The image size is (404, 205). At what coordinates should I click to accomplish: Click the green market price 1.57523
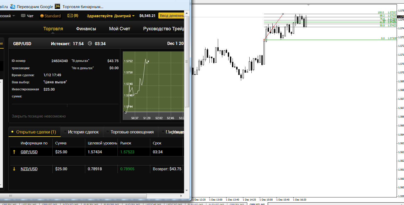click(127, 152)
